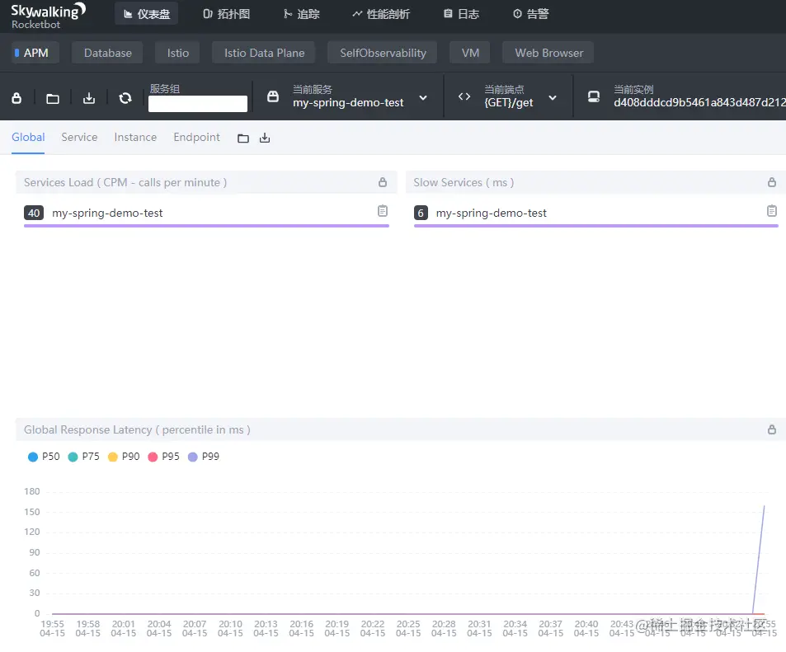
Task: Toggle the P50 legend series
Action: [x=44, y=457]
